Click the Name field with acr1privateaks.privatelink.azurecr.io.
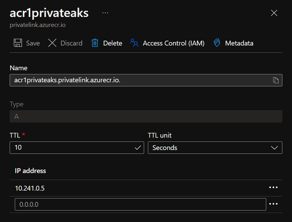The height and width of the screenshot is (222, 292). click(x=146, y=80)
